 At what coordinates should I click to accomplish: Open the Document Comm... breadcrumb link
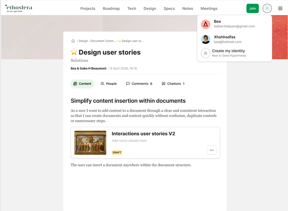(x=103, y=41)
